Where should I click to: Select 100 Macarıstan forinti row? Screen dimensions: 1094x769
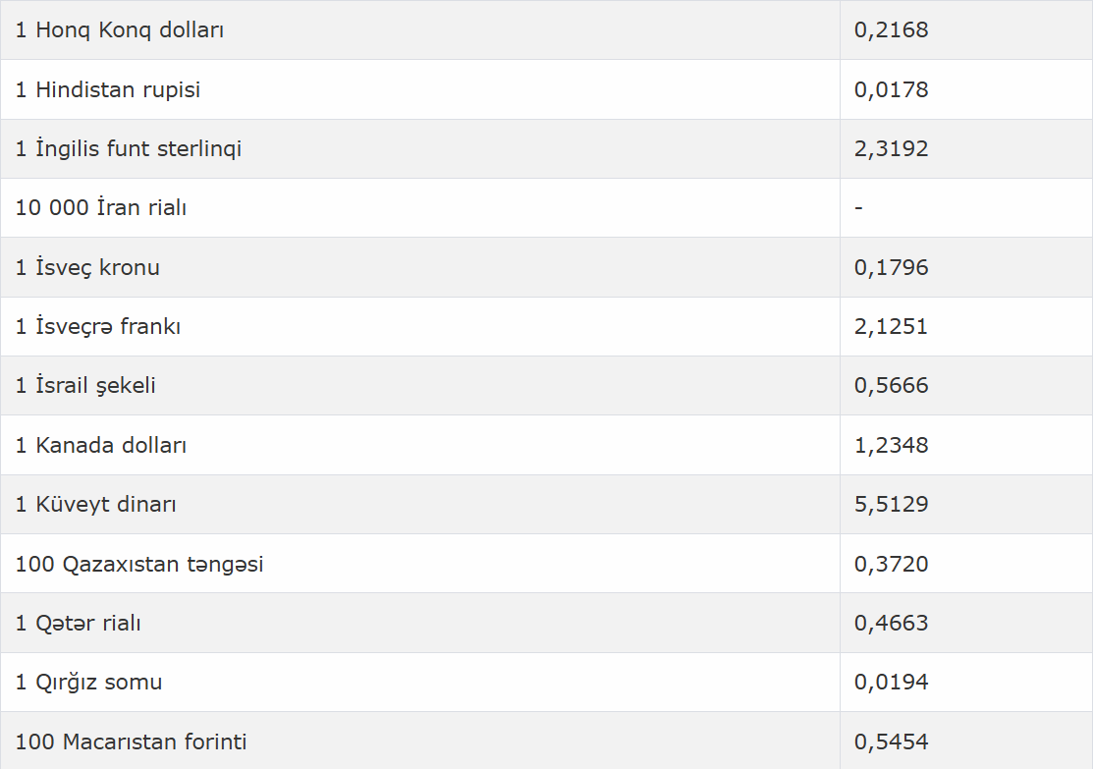pos(546,741)
